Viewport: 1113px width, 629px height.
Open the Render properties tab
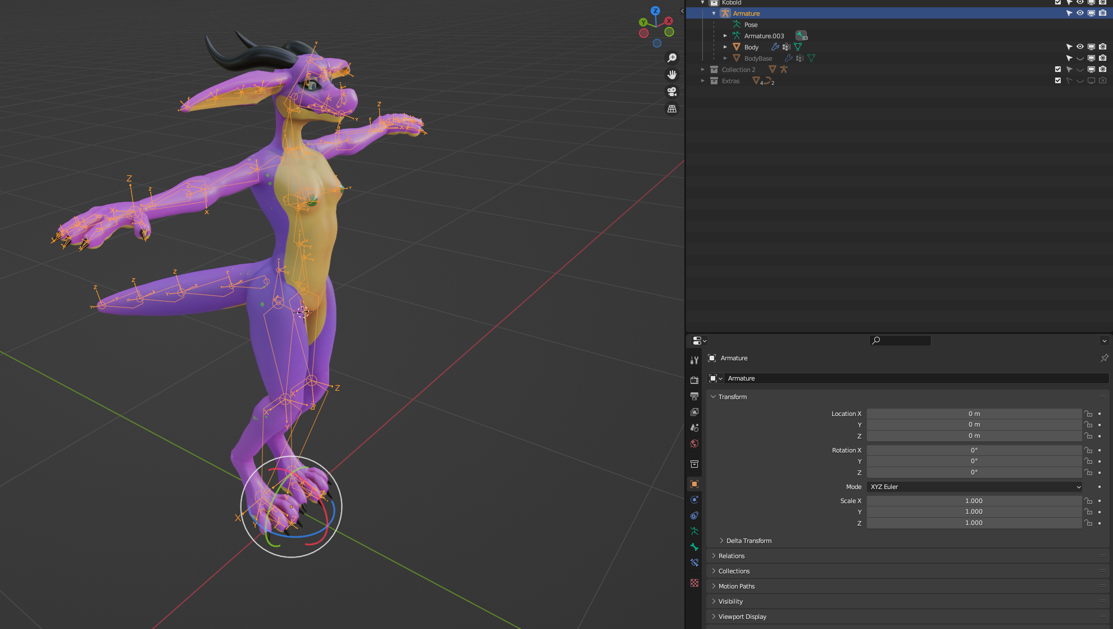coord(694,381)
